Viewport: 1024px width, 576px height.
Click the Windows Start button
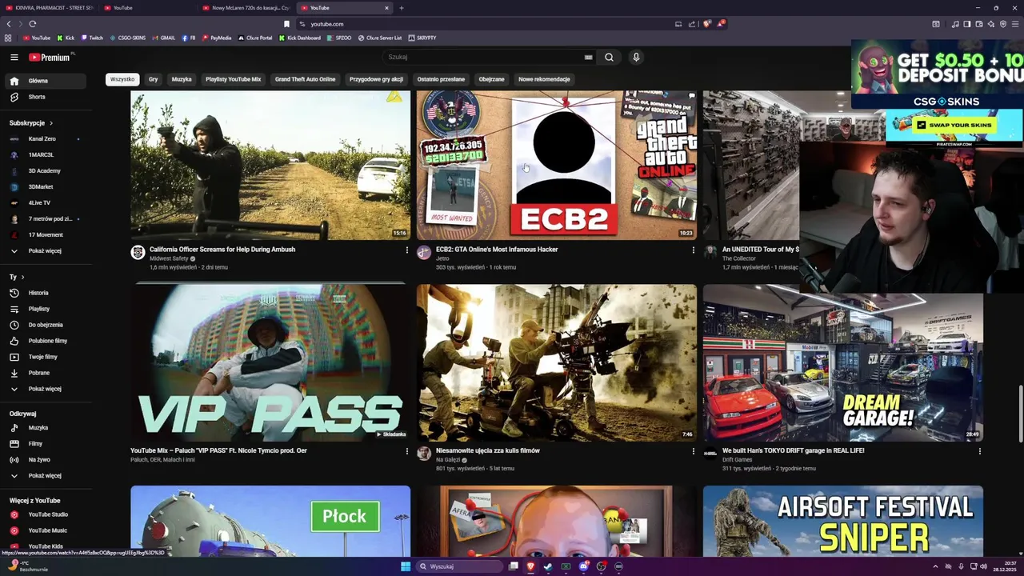[x=406, y=566]
